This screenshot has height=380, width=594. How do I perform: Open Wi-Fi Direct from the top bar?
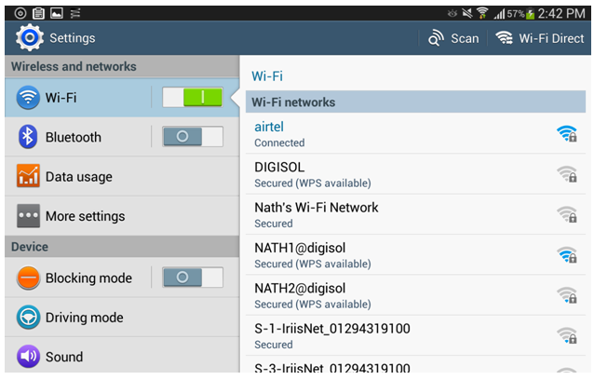pos(540,38)
